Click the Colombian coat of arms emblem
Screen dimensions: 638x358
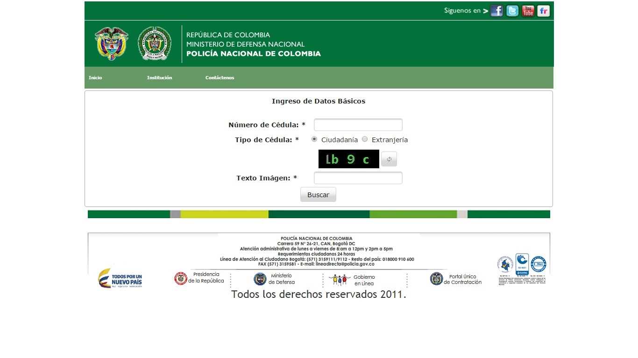click(x=112, y=43)
